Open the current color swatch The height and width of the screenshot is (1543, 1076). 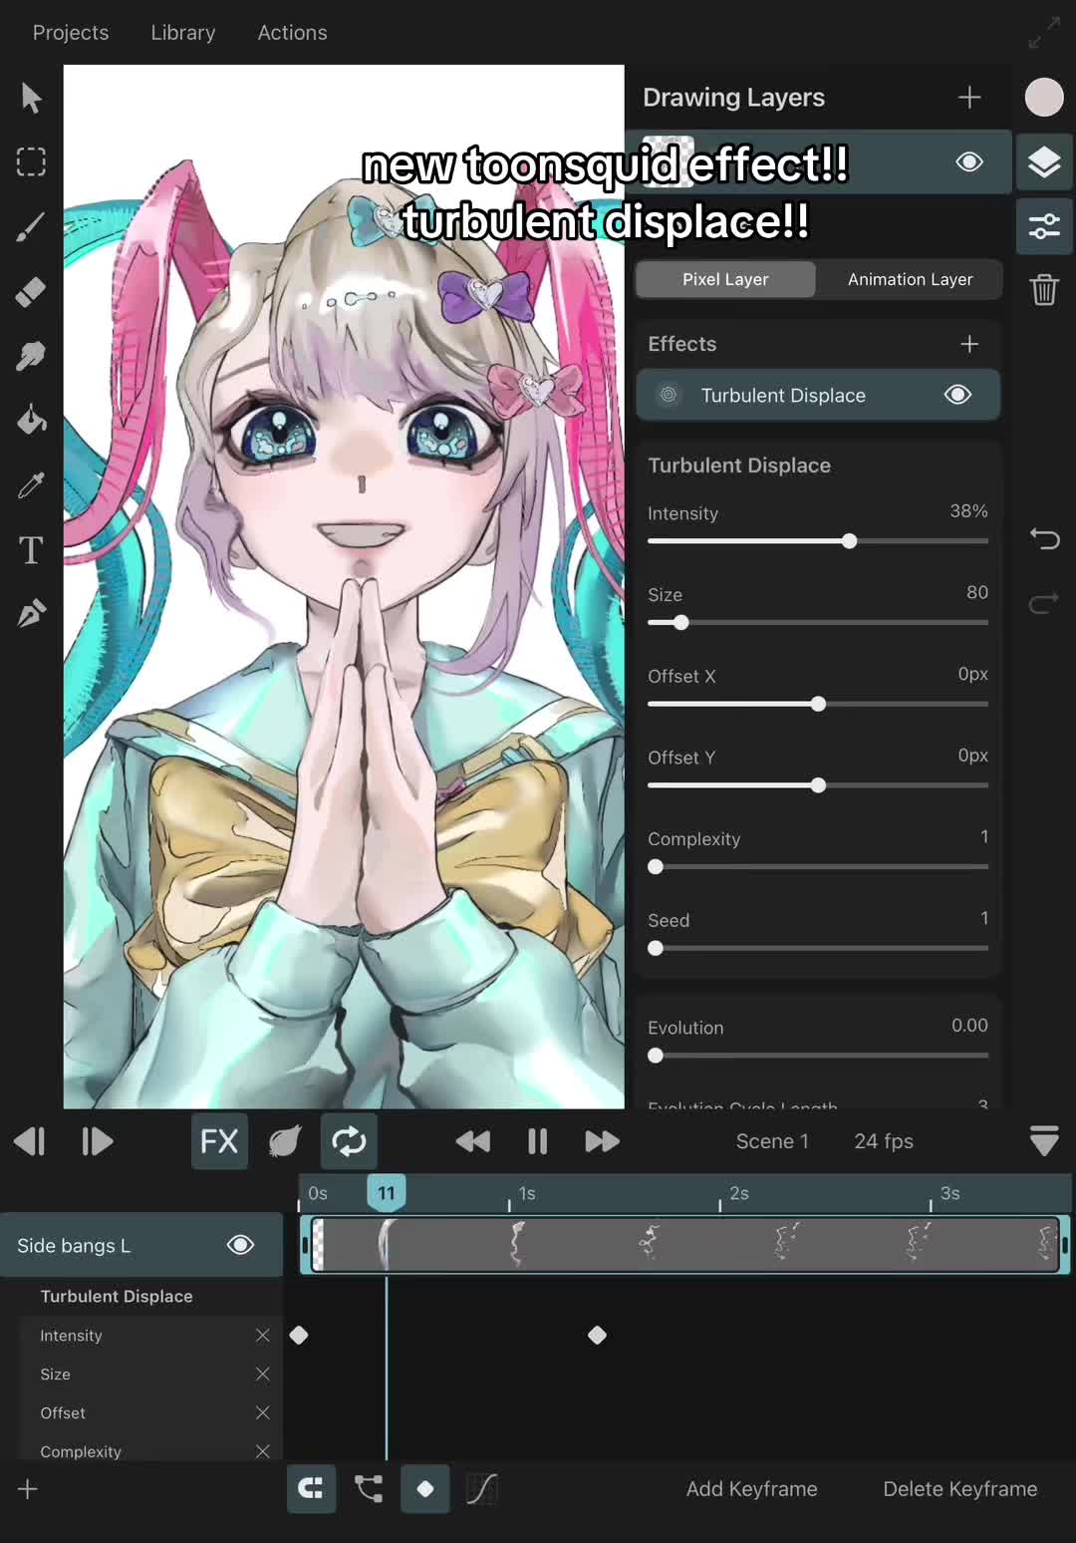point(1044,97)
